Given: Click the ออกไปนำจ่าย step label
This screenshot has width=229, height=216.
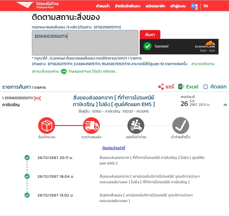Looking at the screenshot, I should [136, 137].
